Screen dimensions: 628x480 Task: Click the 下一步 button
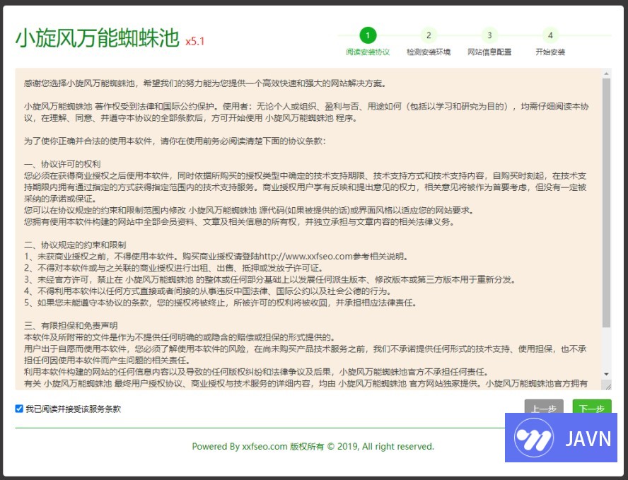coord(591,408)
